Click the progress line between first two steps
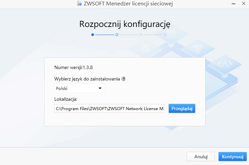Screen dimensions: 249x165 pyautogui.click(x=104, y=34)
